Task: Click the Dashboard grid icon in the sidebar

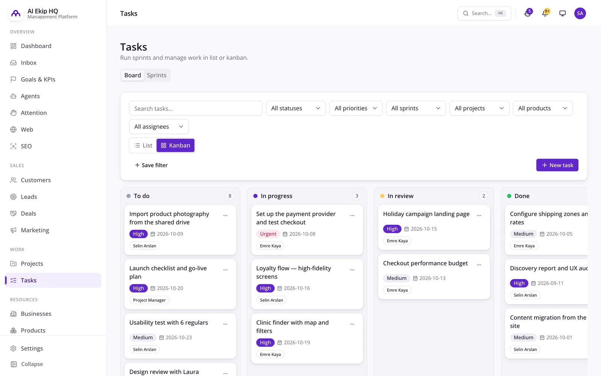Action: 14,46
